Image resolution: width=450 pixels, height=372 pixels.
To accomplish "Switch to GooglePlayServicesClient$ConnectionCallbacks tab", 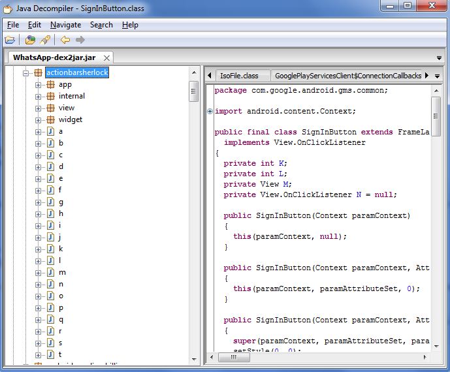I will click(347, 76).
